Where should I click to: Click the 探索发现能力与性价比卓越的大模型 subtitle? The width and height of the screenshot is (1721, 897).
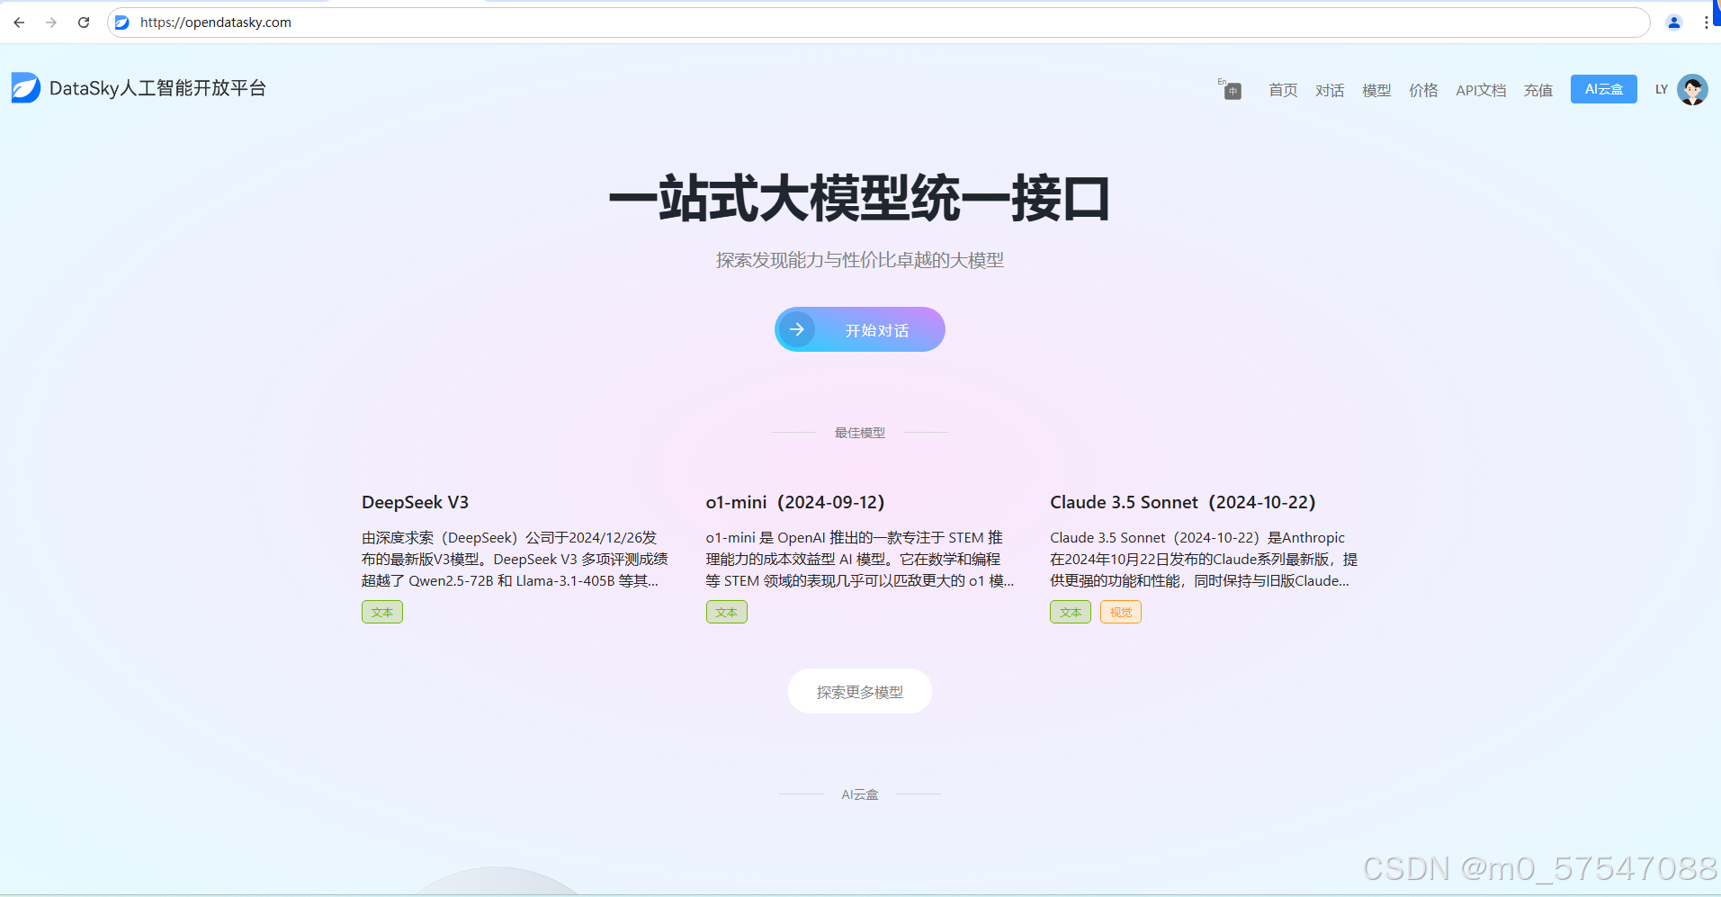coord(860,260)
